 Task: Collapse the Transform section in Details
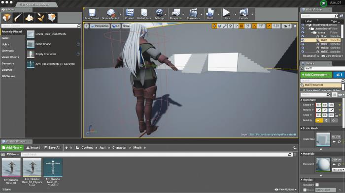pyautogui.click(x=302, y=100)
